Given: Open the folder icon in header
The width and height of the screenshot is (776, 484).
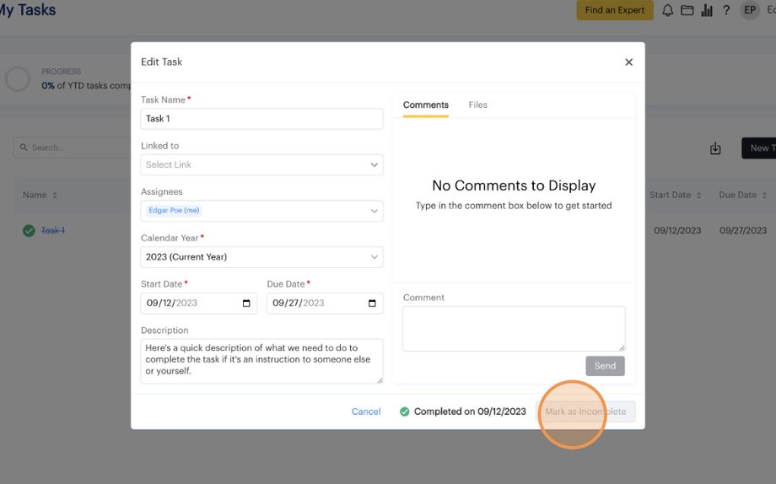Looking at the screenshot, I should [x=687, y=10].
